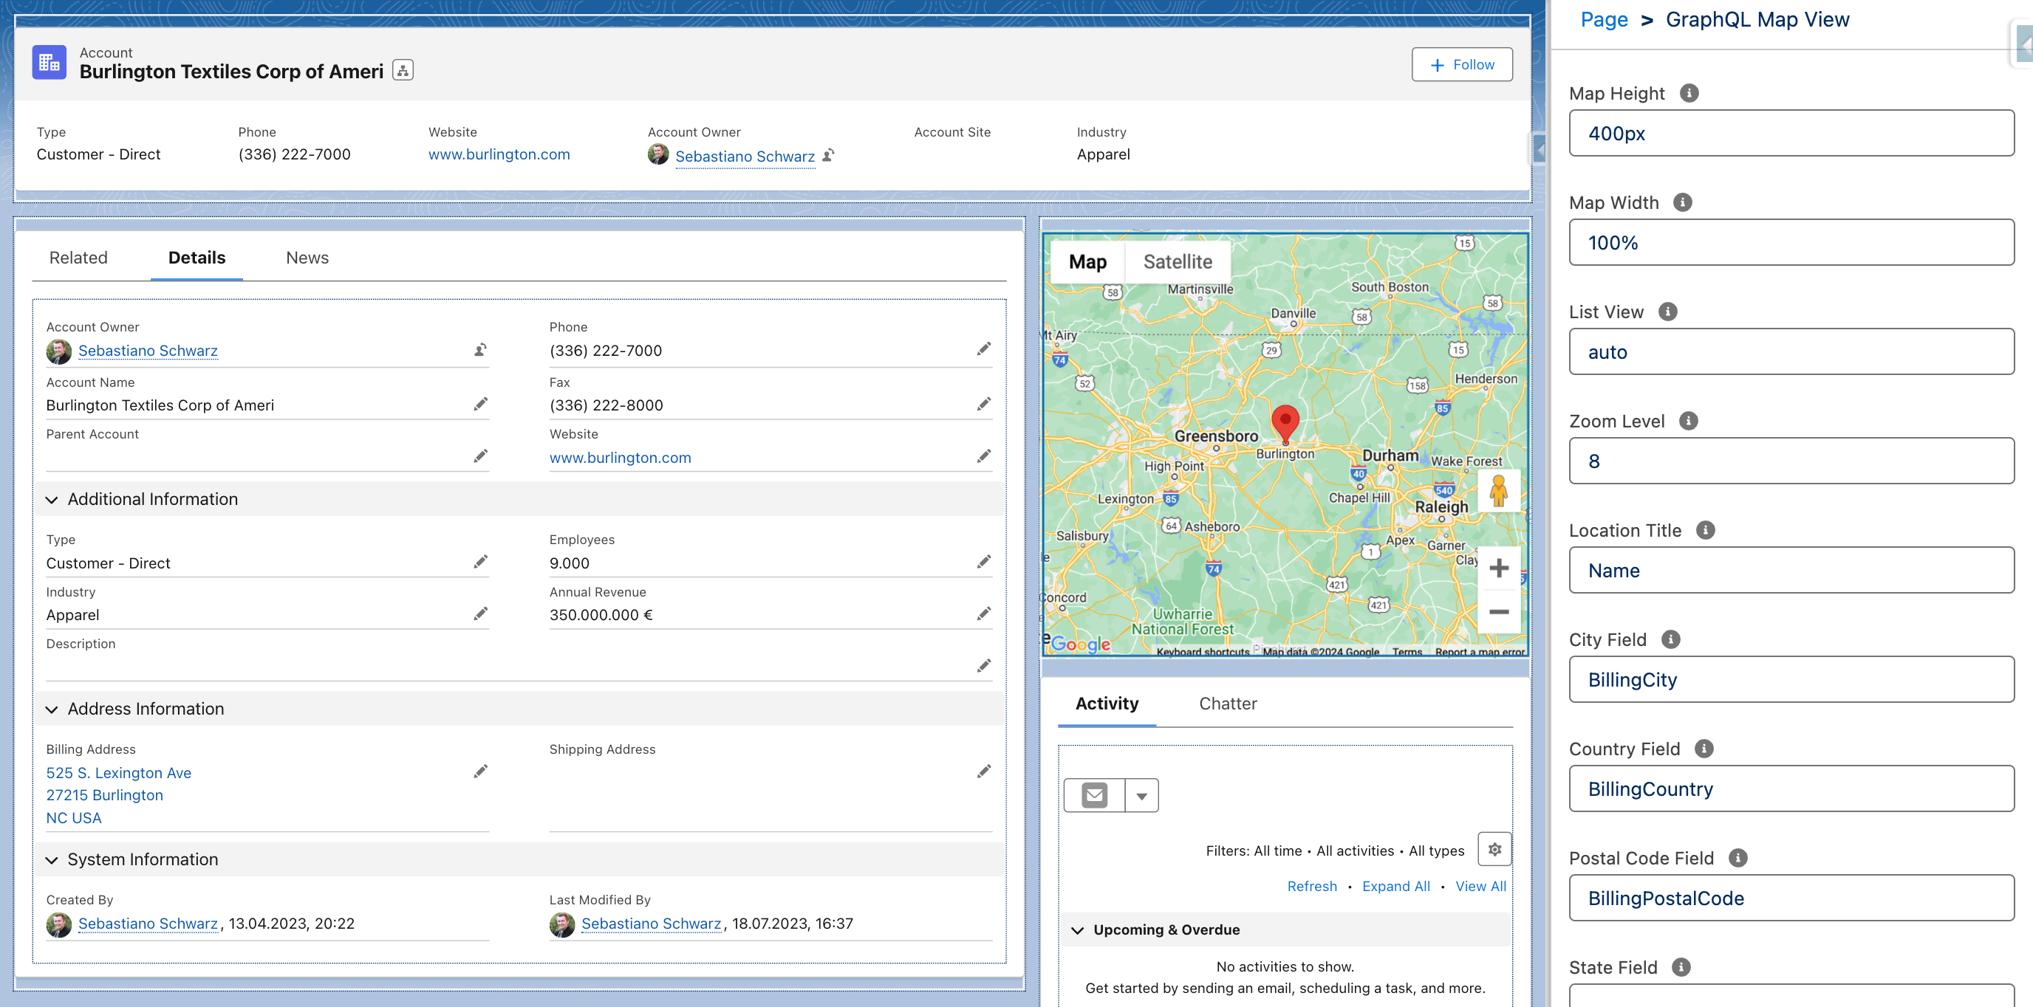
Task: Click List View input field
Action: point(1791,351)
